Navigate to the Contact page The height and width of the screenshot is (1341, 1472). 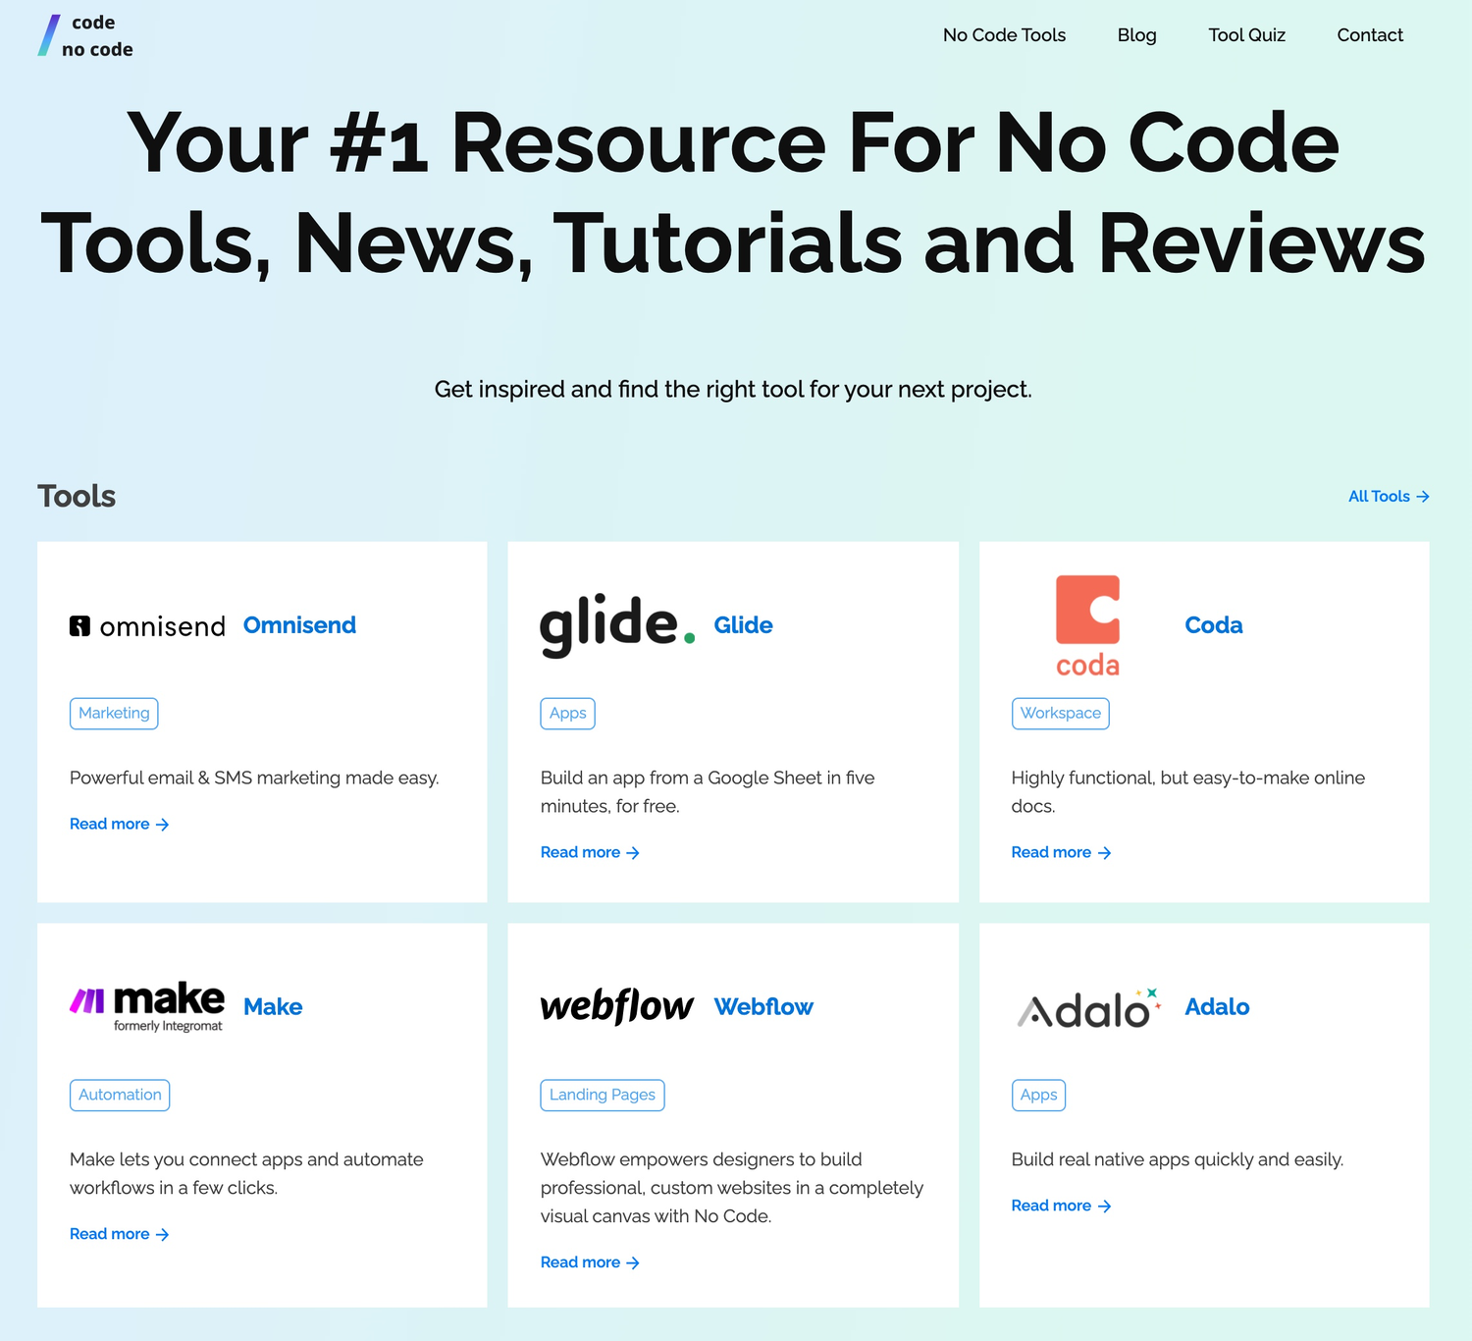[1369, 35]
